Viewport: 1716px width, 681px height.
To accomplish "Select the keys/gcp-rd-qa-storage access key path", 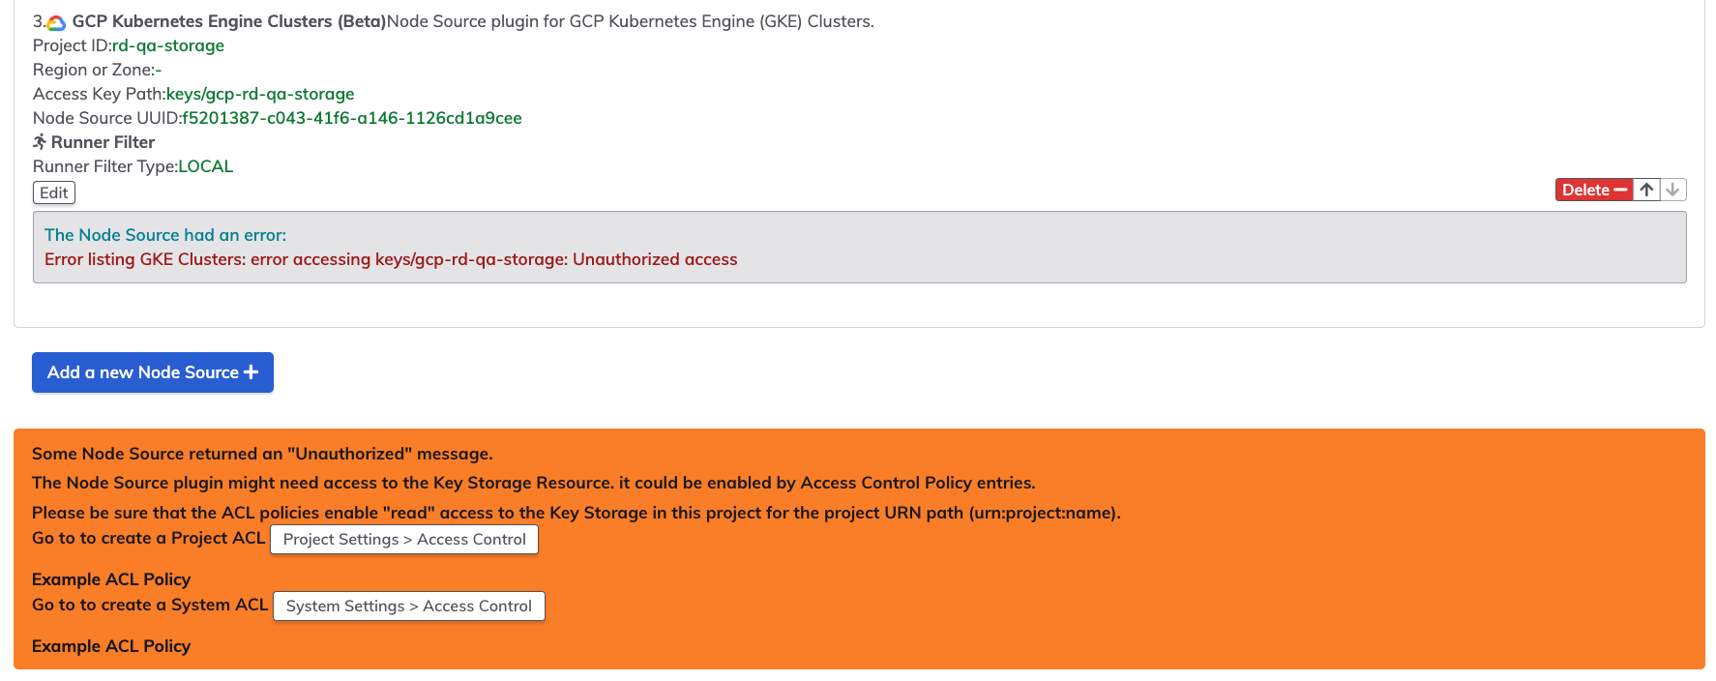I will [260, 94].
